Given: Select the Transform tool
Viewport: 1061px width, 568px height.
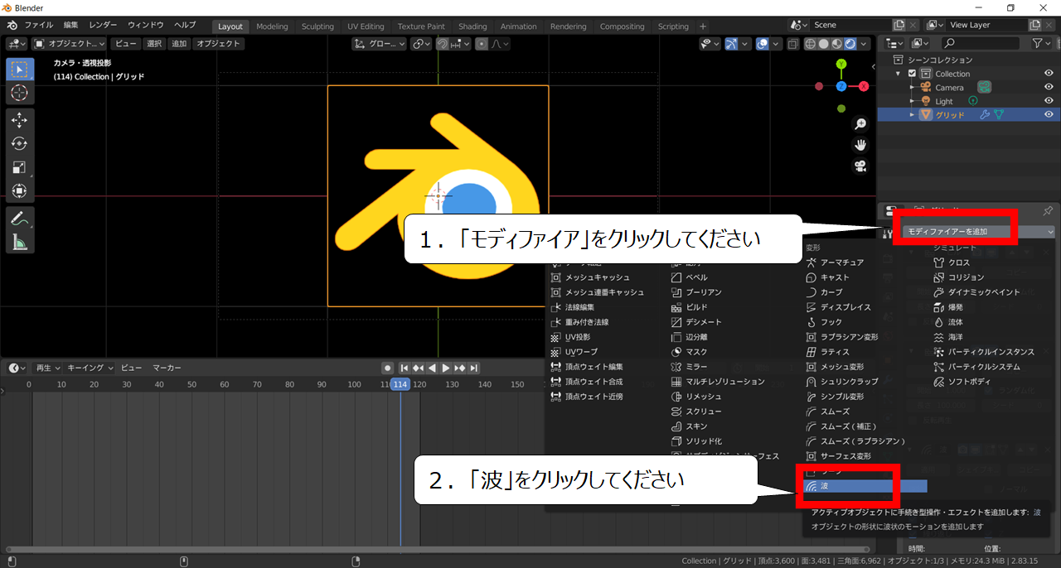Looking at the screenshot, I should (x=19, y=191).
